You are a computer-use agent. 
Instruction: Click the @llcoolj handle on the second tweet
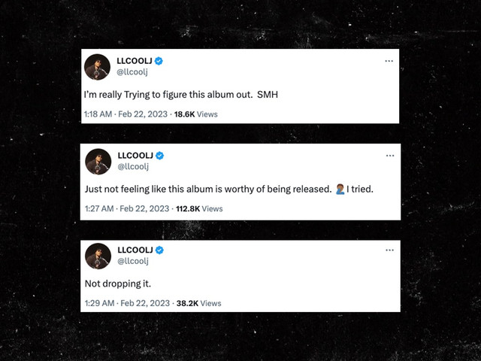coord(133,167)
